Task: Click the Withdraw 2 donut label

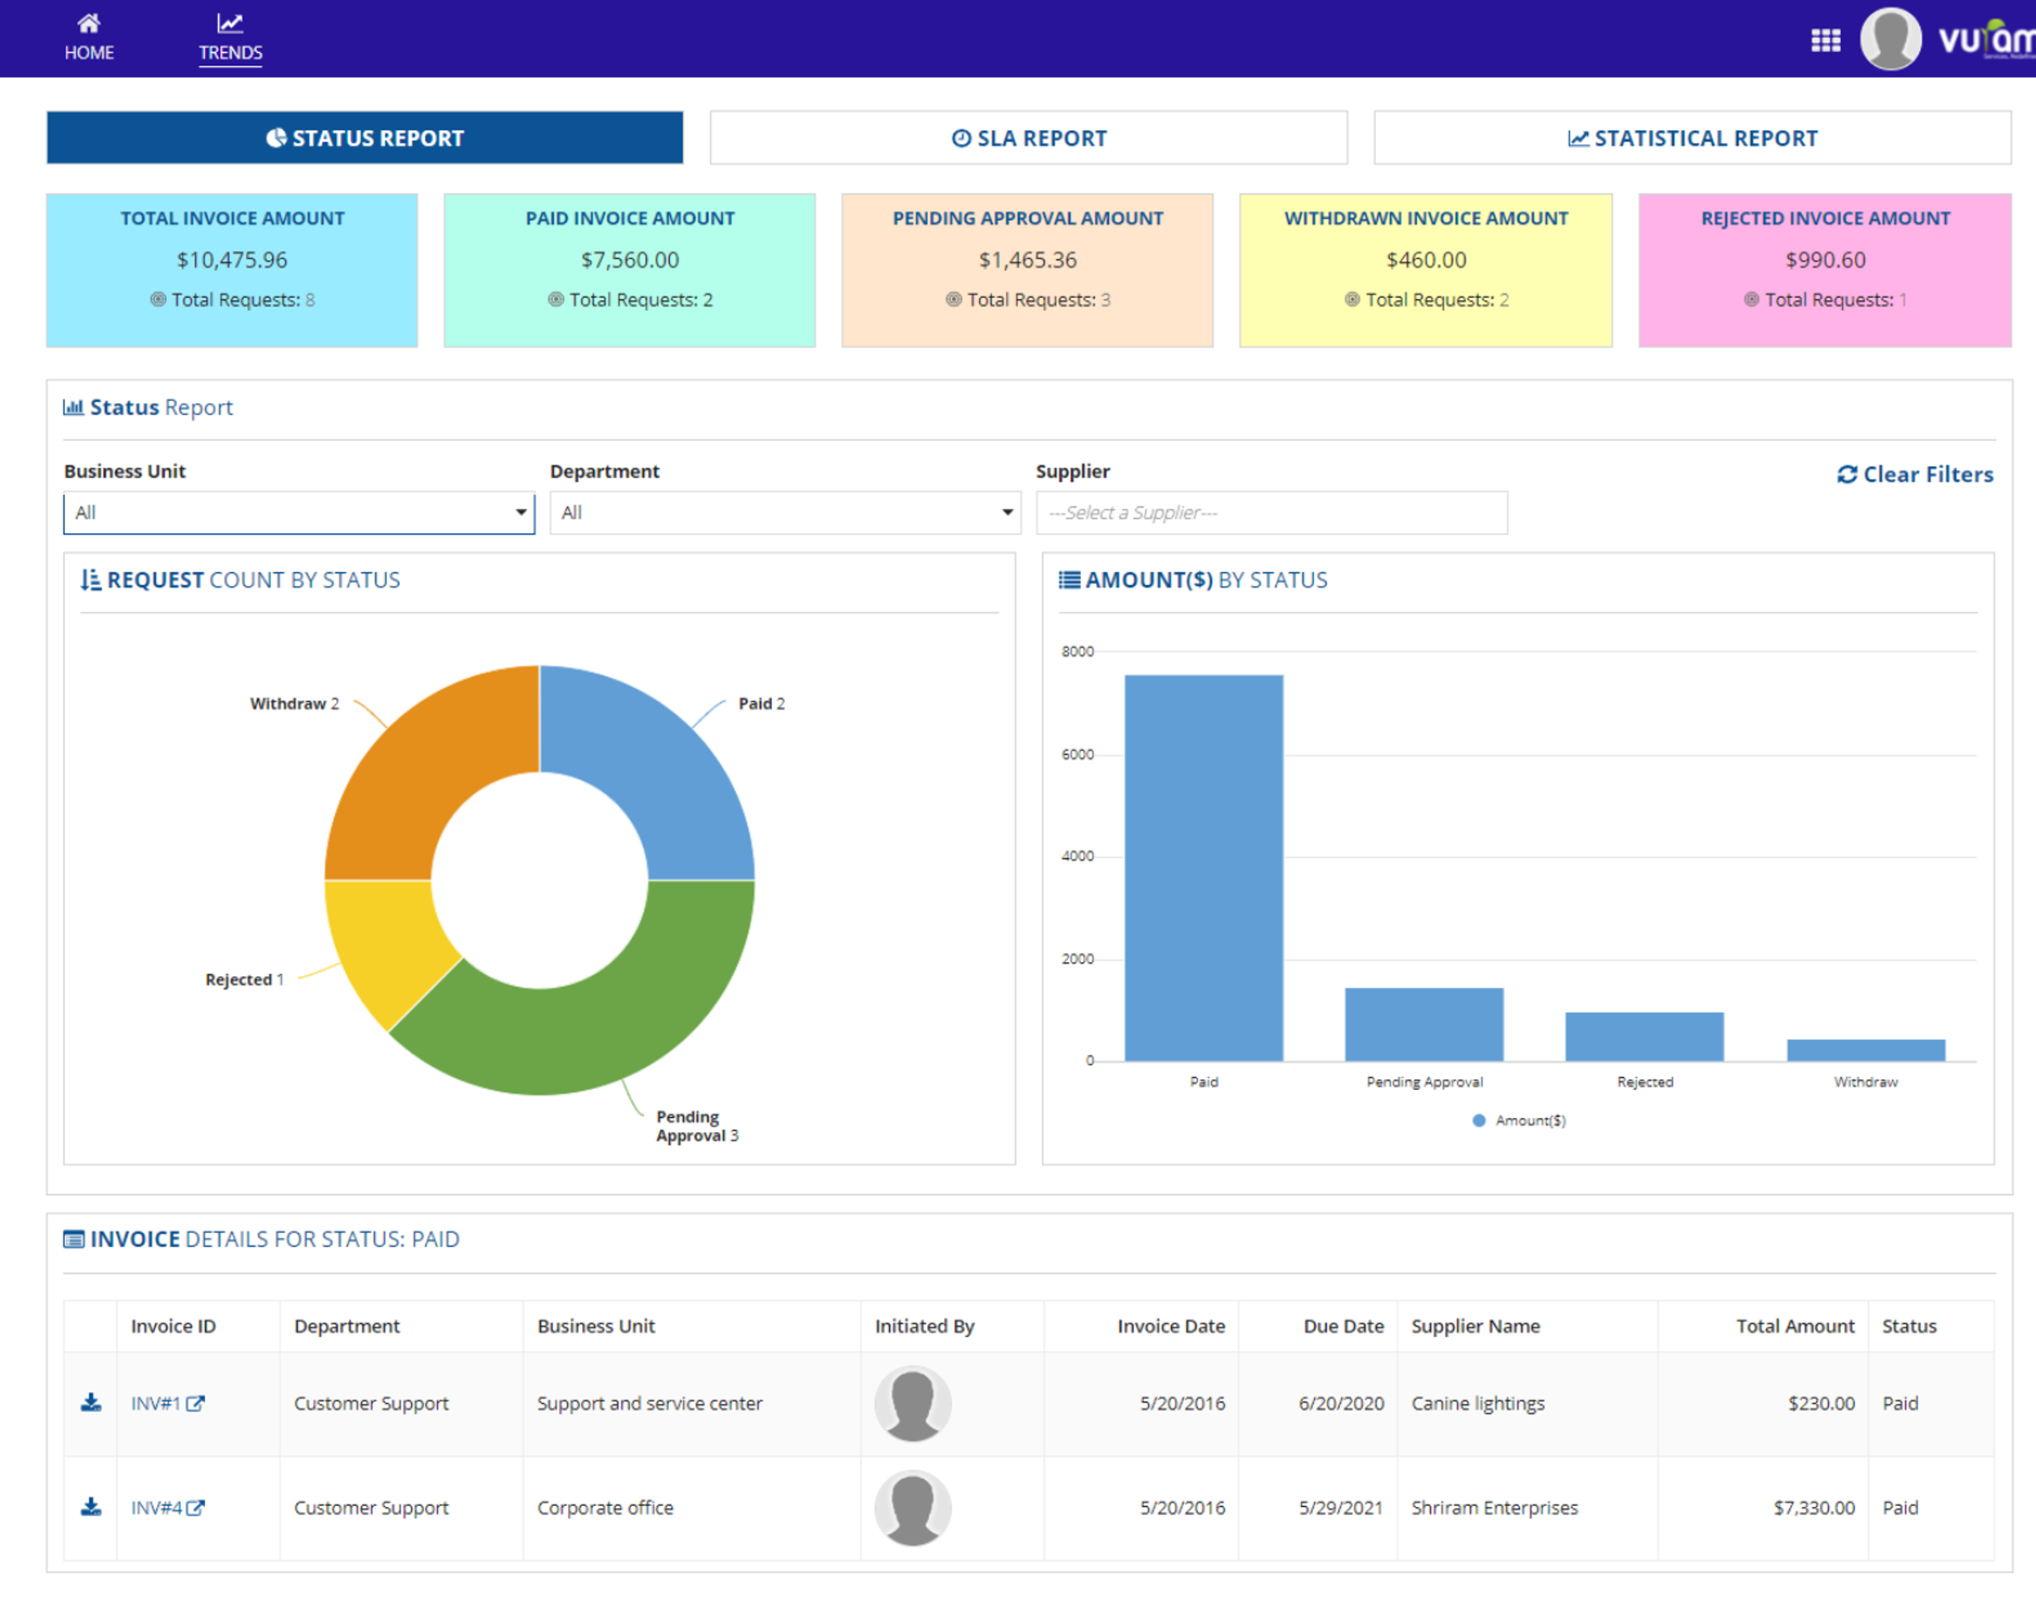Action: coord(294,704)
